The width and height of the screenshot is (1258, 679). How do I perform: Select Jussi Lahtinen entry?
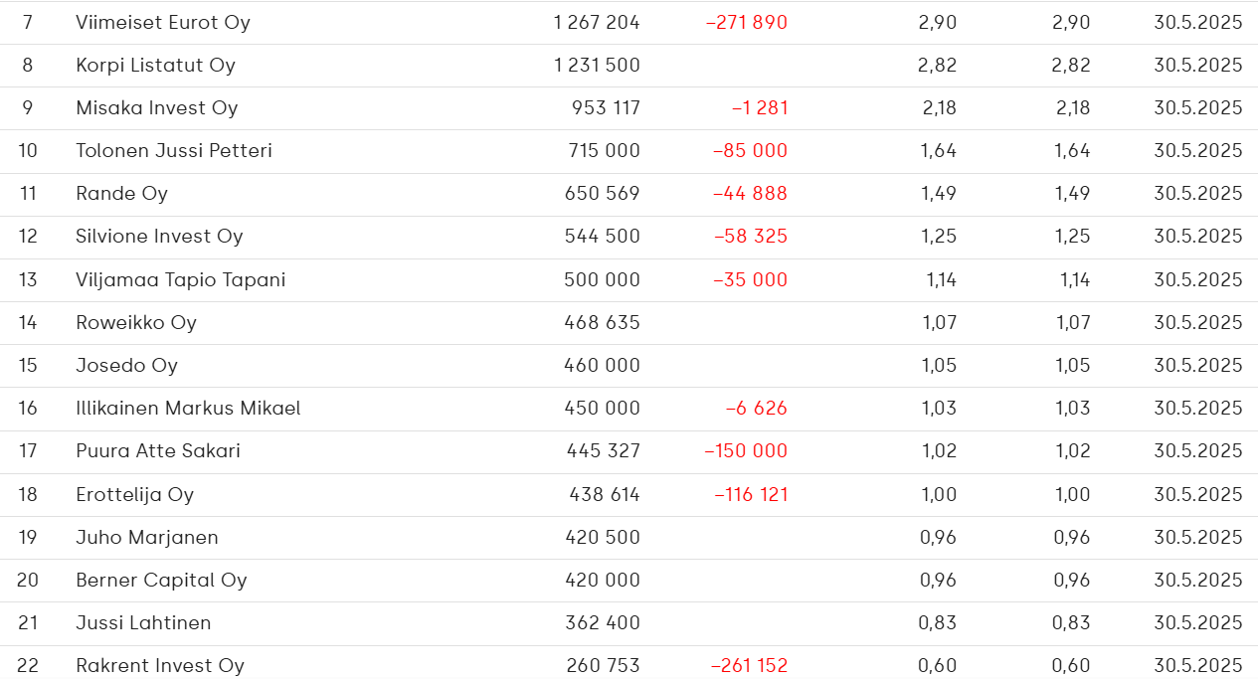143,622
